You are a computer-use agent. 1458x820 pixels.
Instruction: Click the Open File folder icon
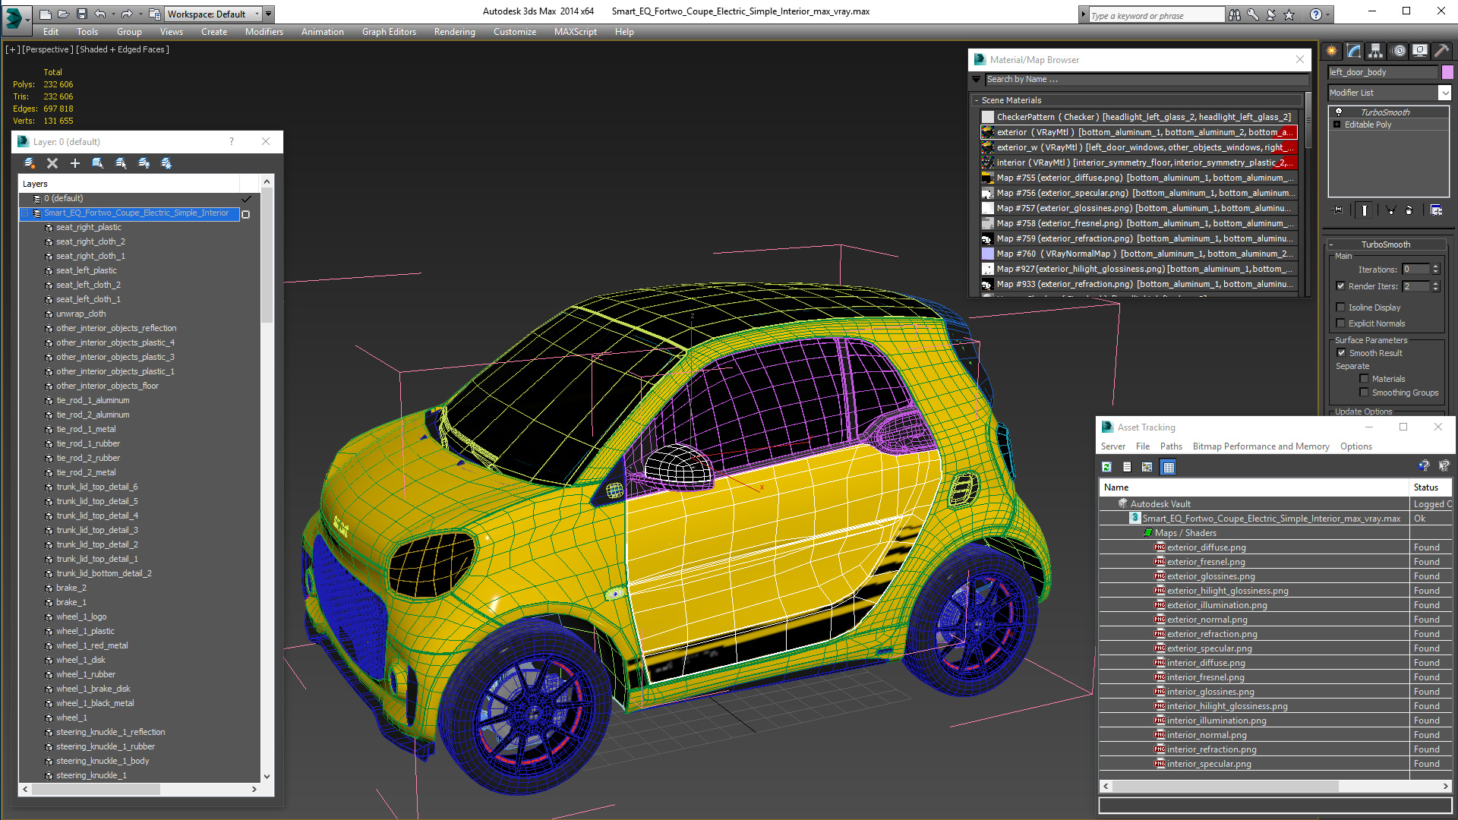64,14
